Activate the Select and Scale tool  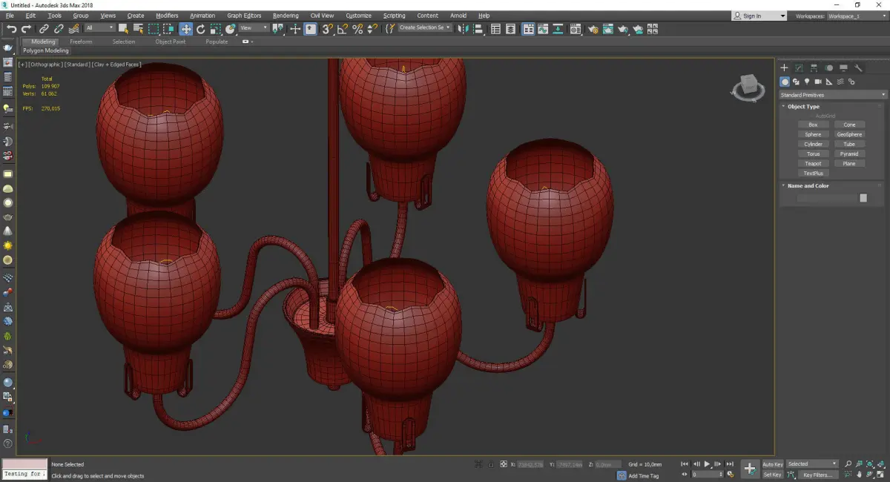coord(216,28)
